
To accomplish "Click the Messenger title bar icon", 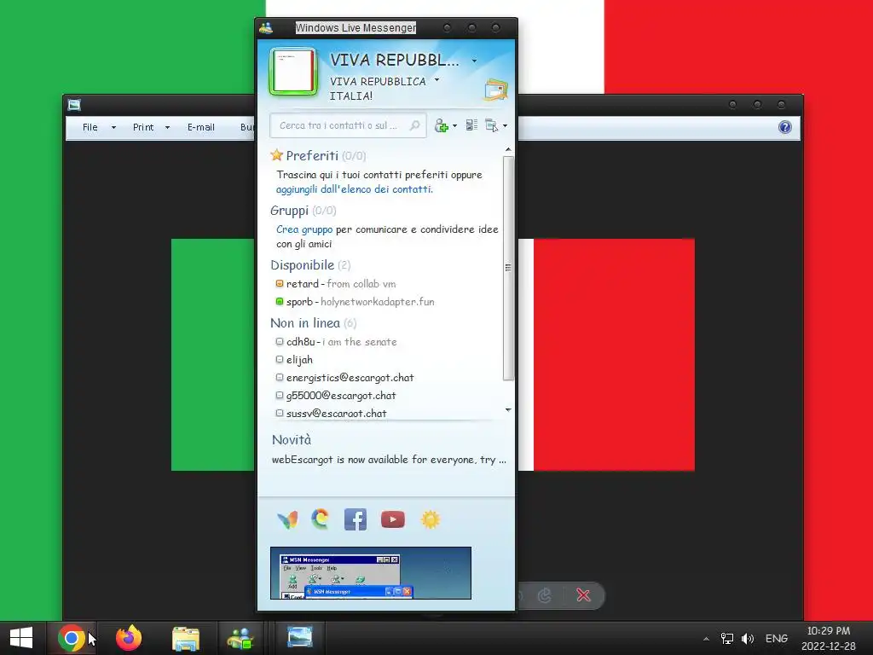I will (x=266, y=28).
